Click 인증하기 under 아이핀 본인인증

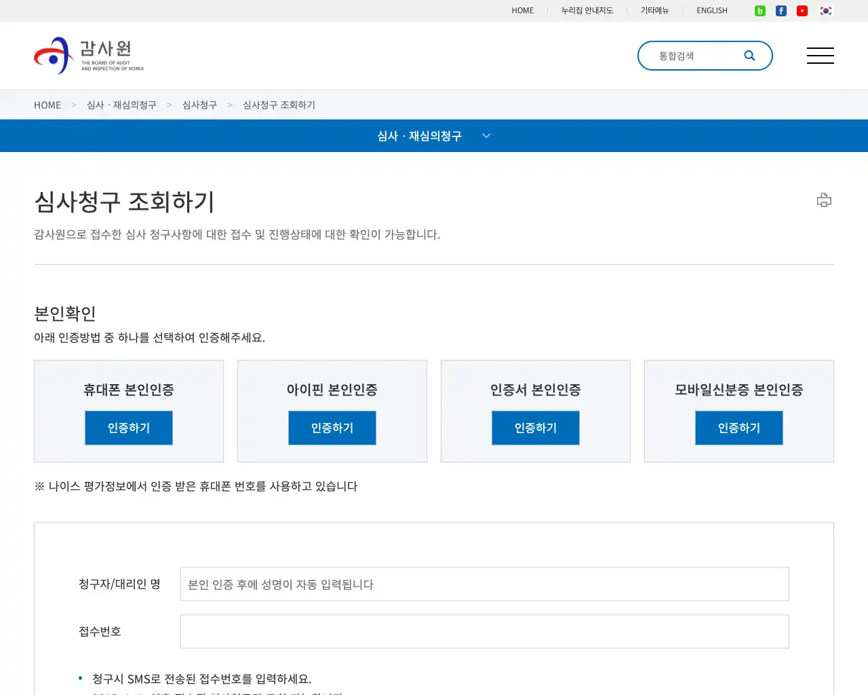[x=332, y=428]
